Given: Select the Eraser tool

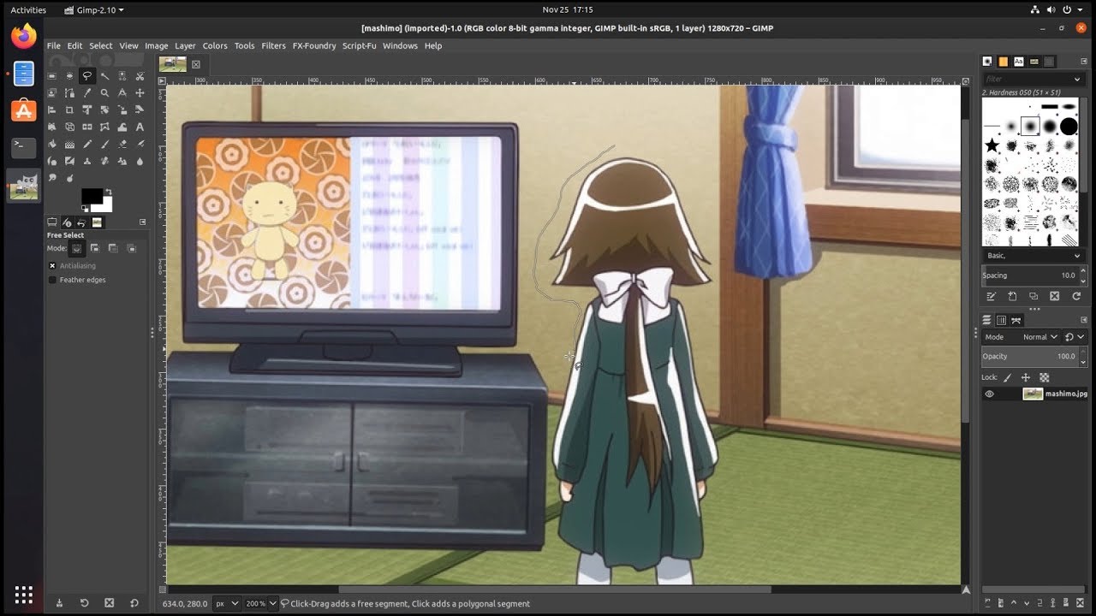Looking at the screenshot, I should coord(122,144).
